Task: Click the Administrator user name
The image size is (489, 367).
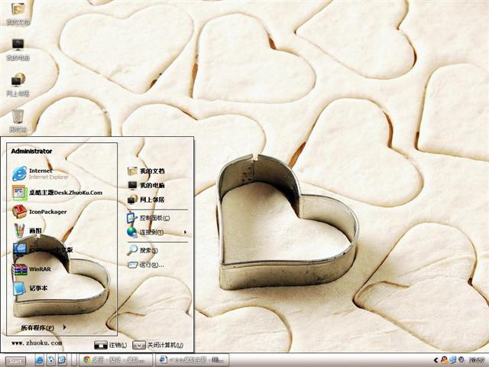Action: pyautogui.click(x=31, y=151)
